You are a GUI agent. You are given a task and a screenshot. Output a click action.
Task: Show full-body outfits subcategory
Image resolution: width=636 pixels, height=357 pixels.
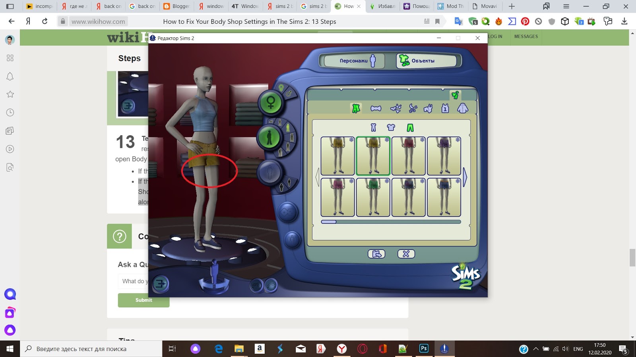[x=373, y=127]
